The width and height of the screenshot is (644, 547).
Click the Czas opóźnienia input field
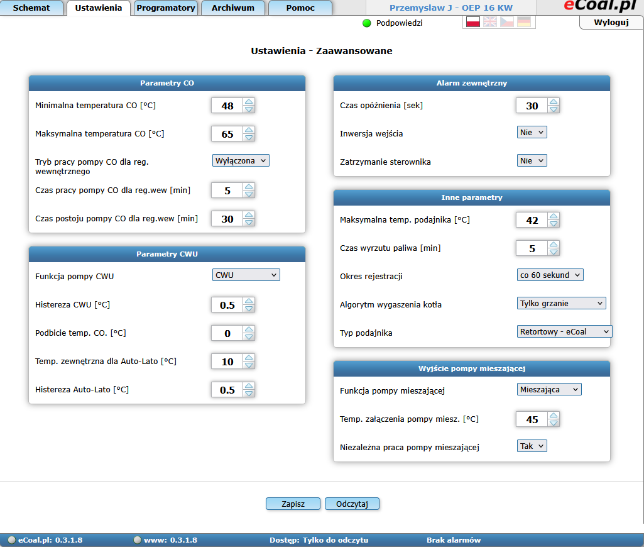click(532, 106)
